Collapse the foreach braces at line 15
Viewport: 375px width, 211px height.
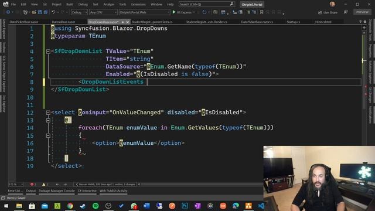click(x=48, y=135)
